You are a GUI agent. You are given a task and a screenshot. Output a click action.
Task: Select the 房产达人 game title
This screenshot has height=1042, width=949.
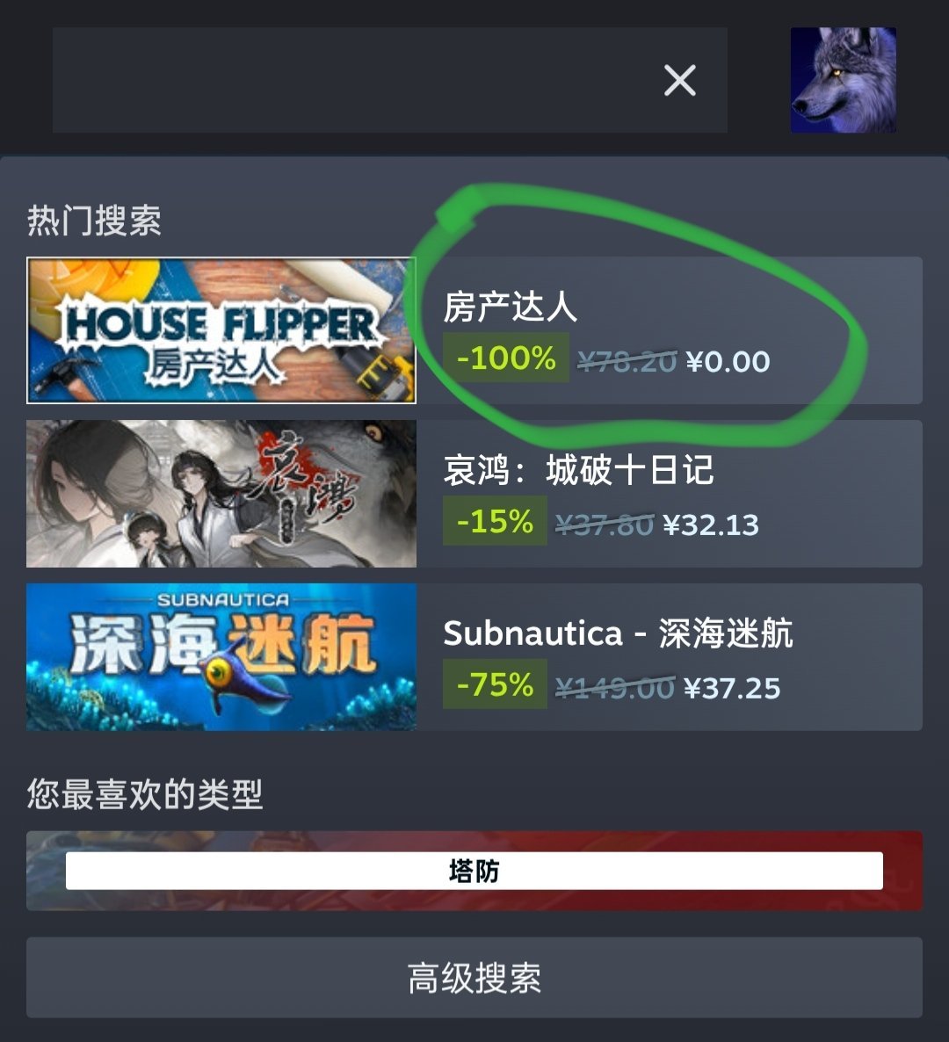click(x=510, y=307)
